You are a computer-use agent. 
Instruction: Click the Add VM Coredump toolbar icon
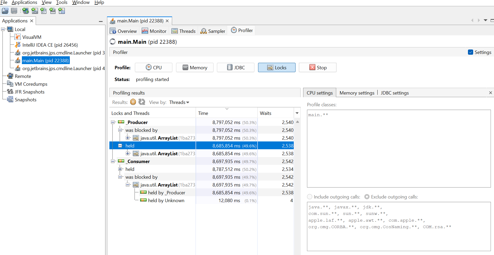coord(43,11)
